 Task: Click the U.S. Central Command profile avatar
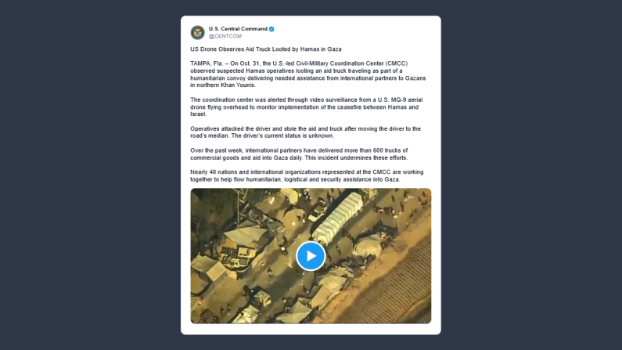click(197, 33)
